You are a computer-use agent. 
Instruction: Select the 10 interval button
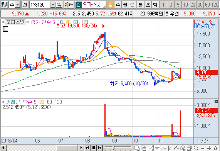coord(185,5)
